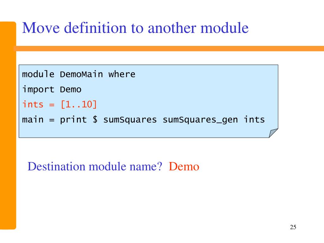Select the line 'module DemoMain where'
This screenshot has width=324, height=243.
click(79, 74)
